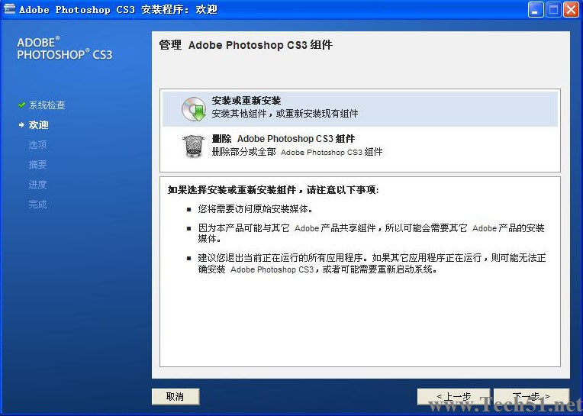This screenshot has width=583, height=416.
Task: Click the CD icon for 安装或重新安装
Action: [193, 109]
